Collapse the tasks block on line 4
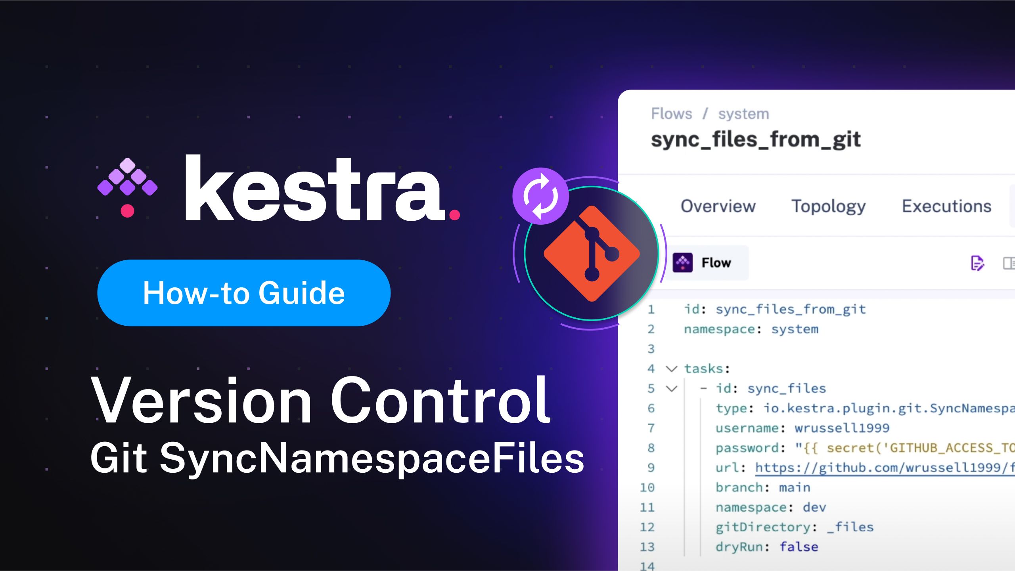Image resolution: width=1015 pixels, height=571 pixels. (x=672, y=369)
